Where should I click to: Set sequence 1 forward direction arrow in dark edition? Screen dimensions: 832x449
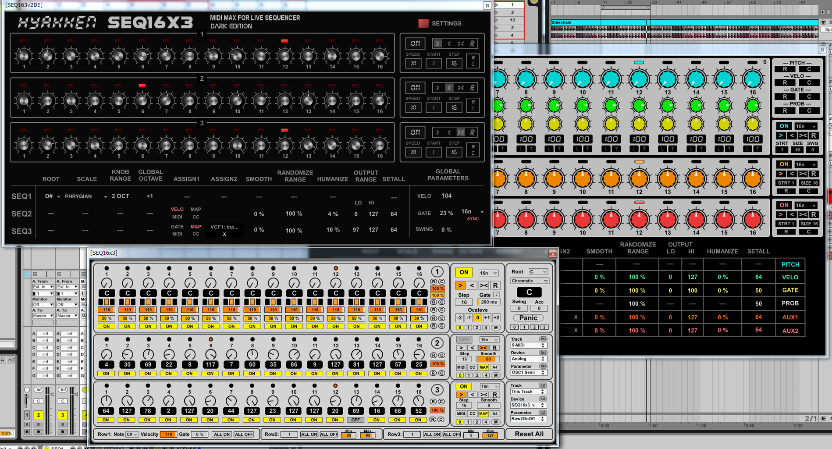(x=437, y=43)
